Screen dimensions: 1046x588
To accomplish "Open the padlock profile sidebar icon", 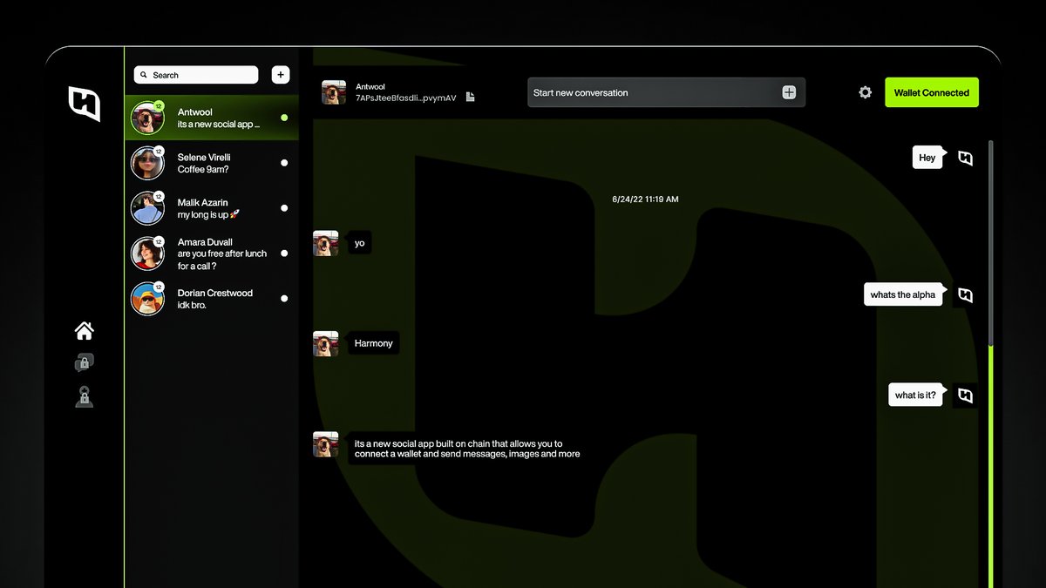I will point(84,396).
